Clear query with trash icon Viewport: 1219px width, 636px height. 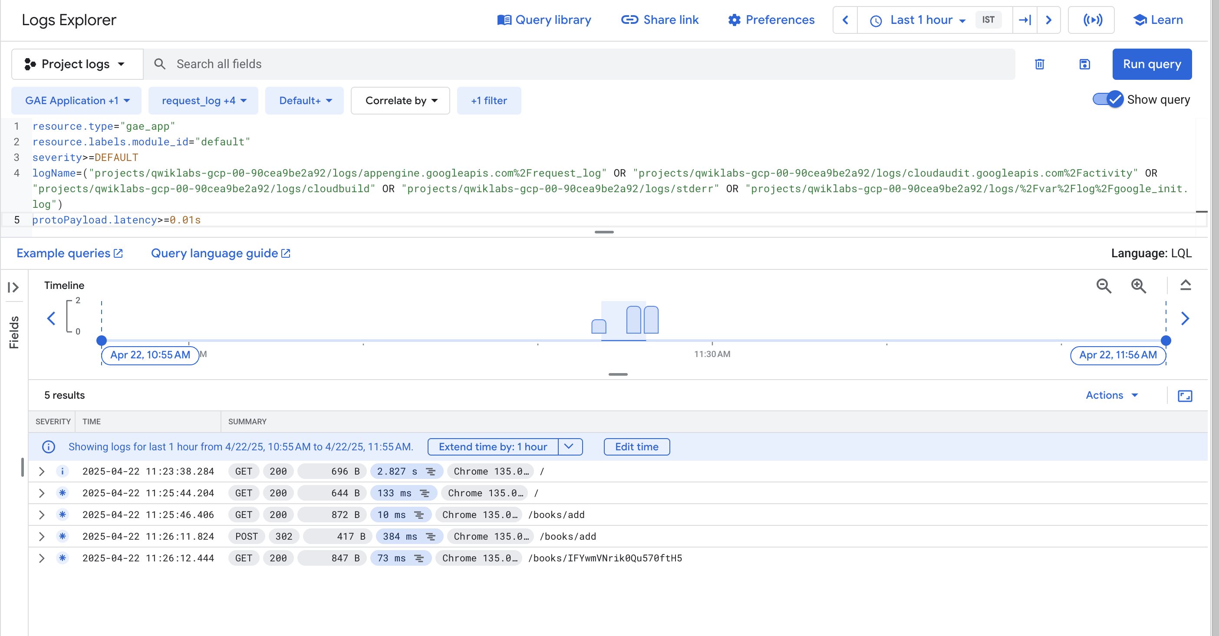click(x=1040, y=64)
